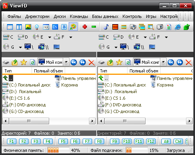Click the light bulb toolbar icon
The width and height of the screenshot is (195, 155).
[37, 27]
